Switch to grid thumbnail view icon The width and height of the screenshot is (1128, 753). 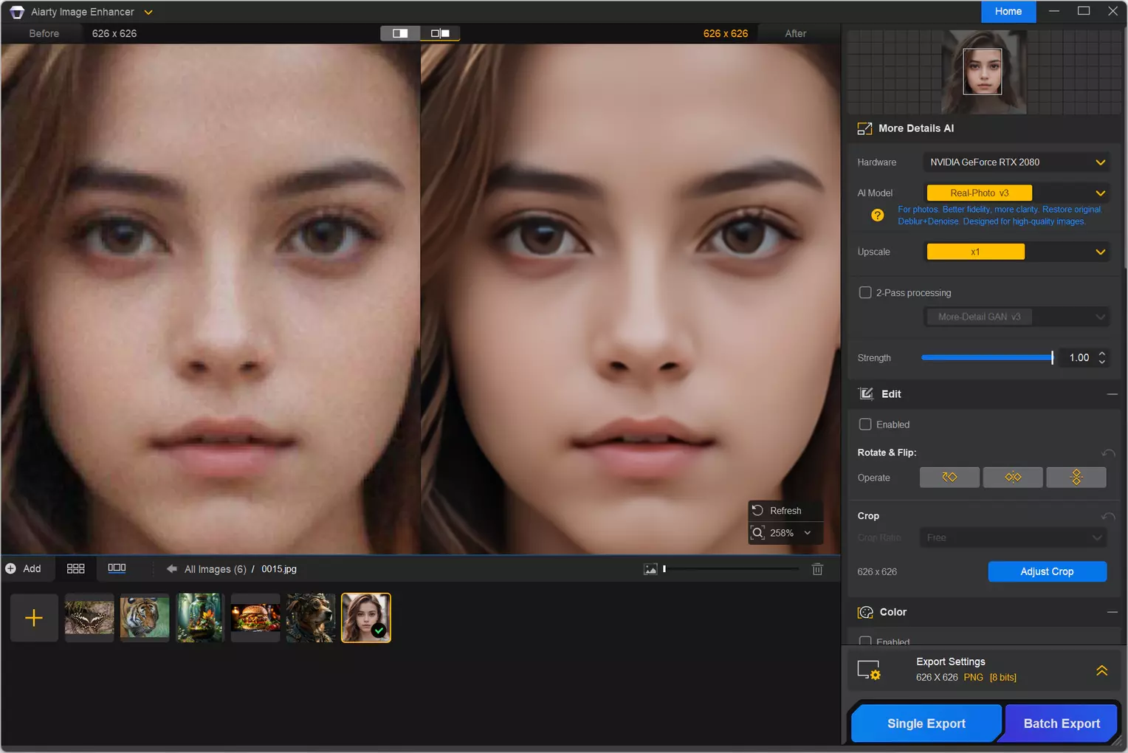pos(75,568)
